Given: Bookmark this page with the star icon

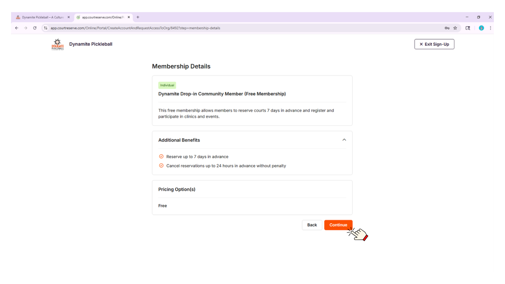Looking at the screenshot, I should point(455,28).
